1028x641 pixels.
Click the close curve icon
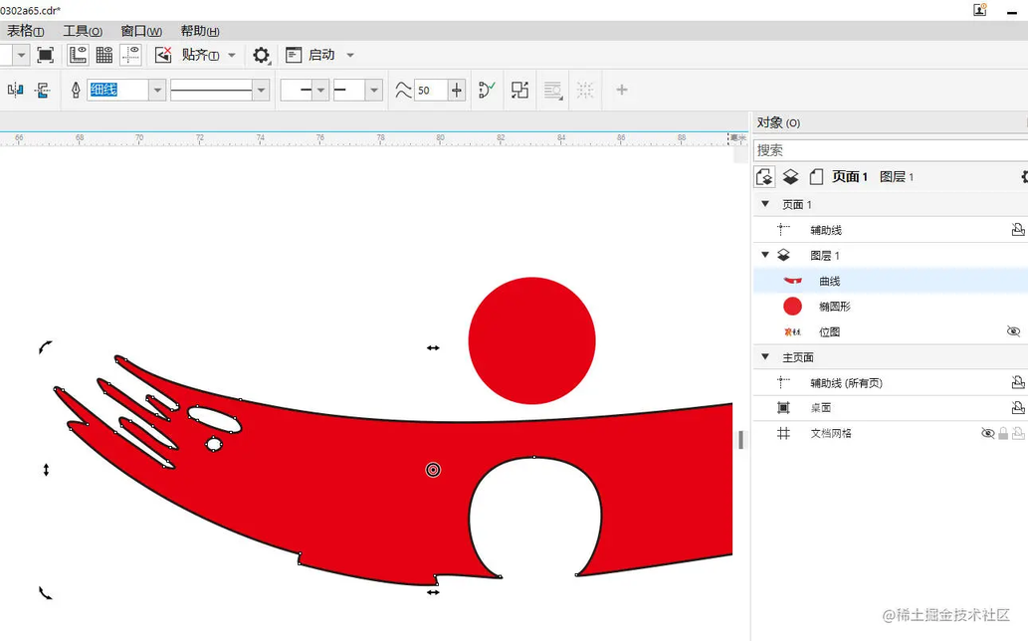[486, 90]
